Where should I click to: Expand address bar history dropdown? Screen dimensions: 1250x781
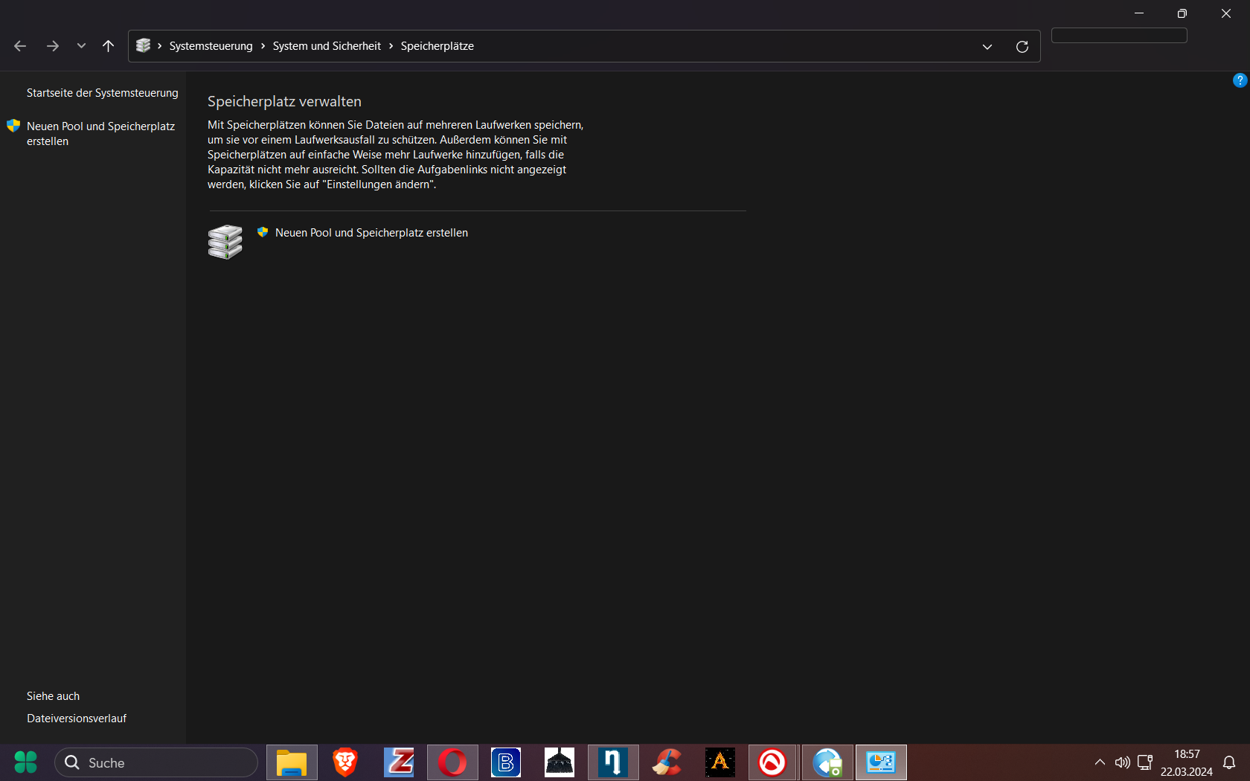point(987,46)
